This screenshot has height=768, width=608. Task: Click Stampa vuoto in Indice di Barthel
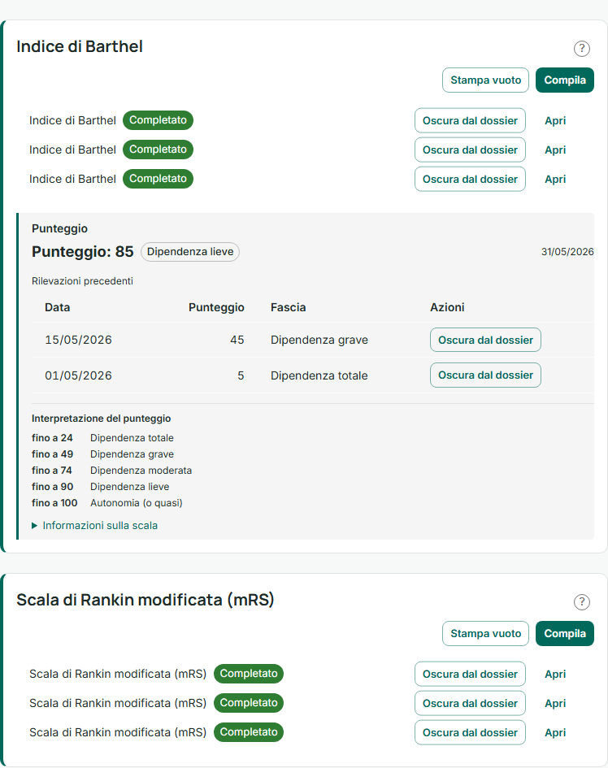[x=485, y=80]
